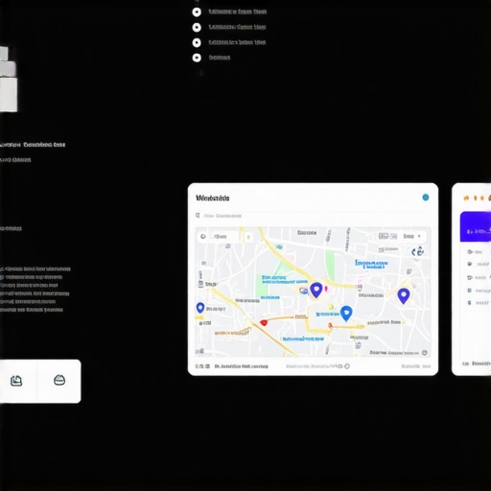491x491 pixels.
Task: Click the blue circular-arrows icon at the map's top-right
Action: pyautogui.click(x=417, y=251)
